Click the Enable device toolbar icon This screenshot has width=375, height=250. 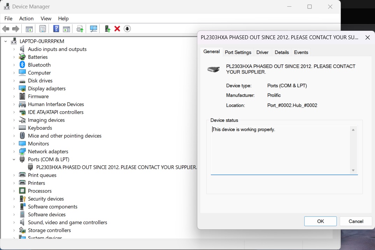point(107,29)
